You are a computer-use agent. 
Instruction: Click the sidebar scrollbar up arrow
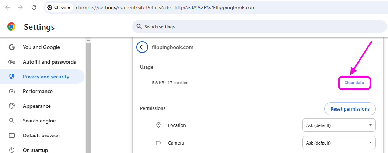click(x=88, y=40)
